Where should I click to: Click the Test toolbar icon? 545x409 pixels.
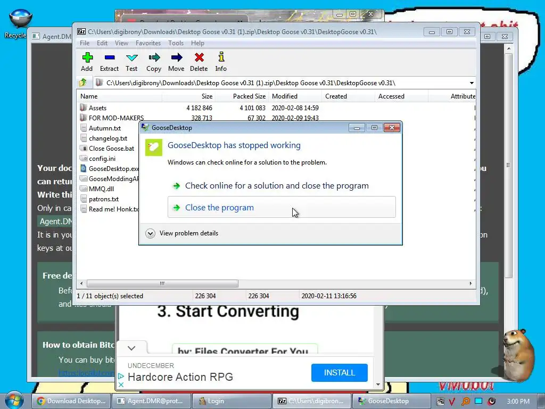coord(132,62)
